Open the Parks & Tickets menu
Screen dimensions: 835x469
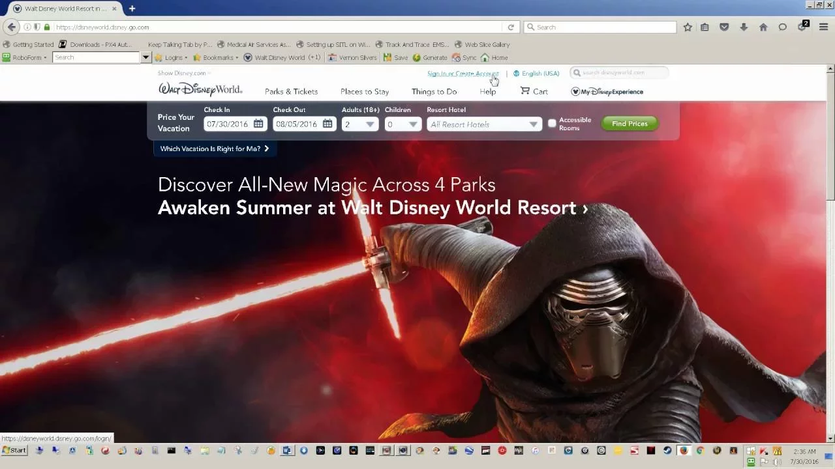point(291,91)
